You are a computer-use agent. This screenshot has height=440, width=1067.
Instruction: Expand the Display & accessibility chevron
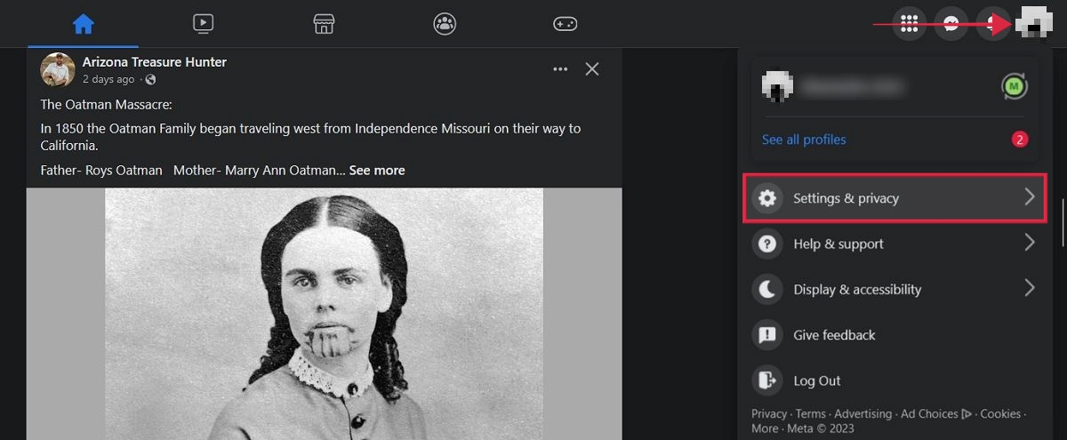(x=1030, y=288)
